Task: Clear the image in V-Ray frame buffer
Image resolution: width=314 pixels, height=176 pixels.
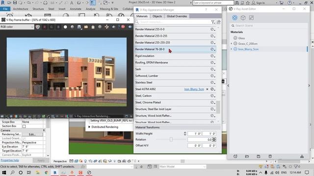Action: (x=93, y=27)
